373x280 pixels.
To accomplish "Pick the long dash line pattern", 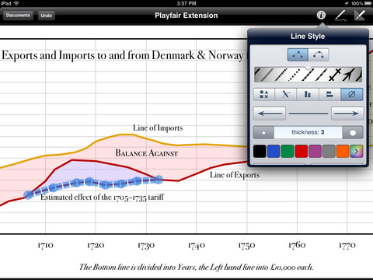I will (321, 75).
